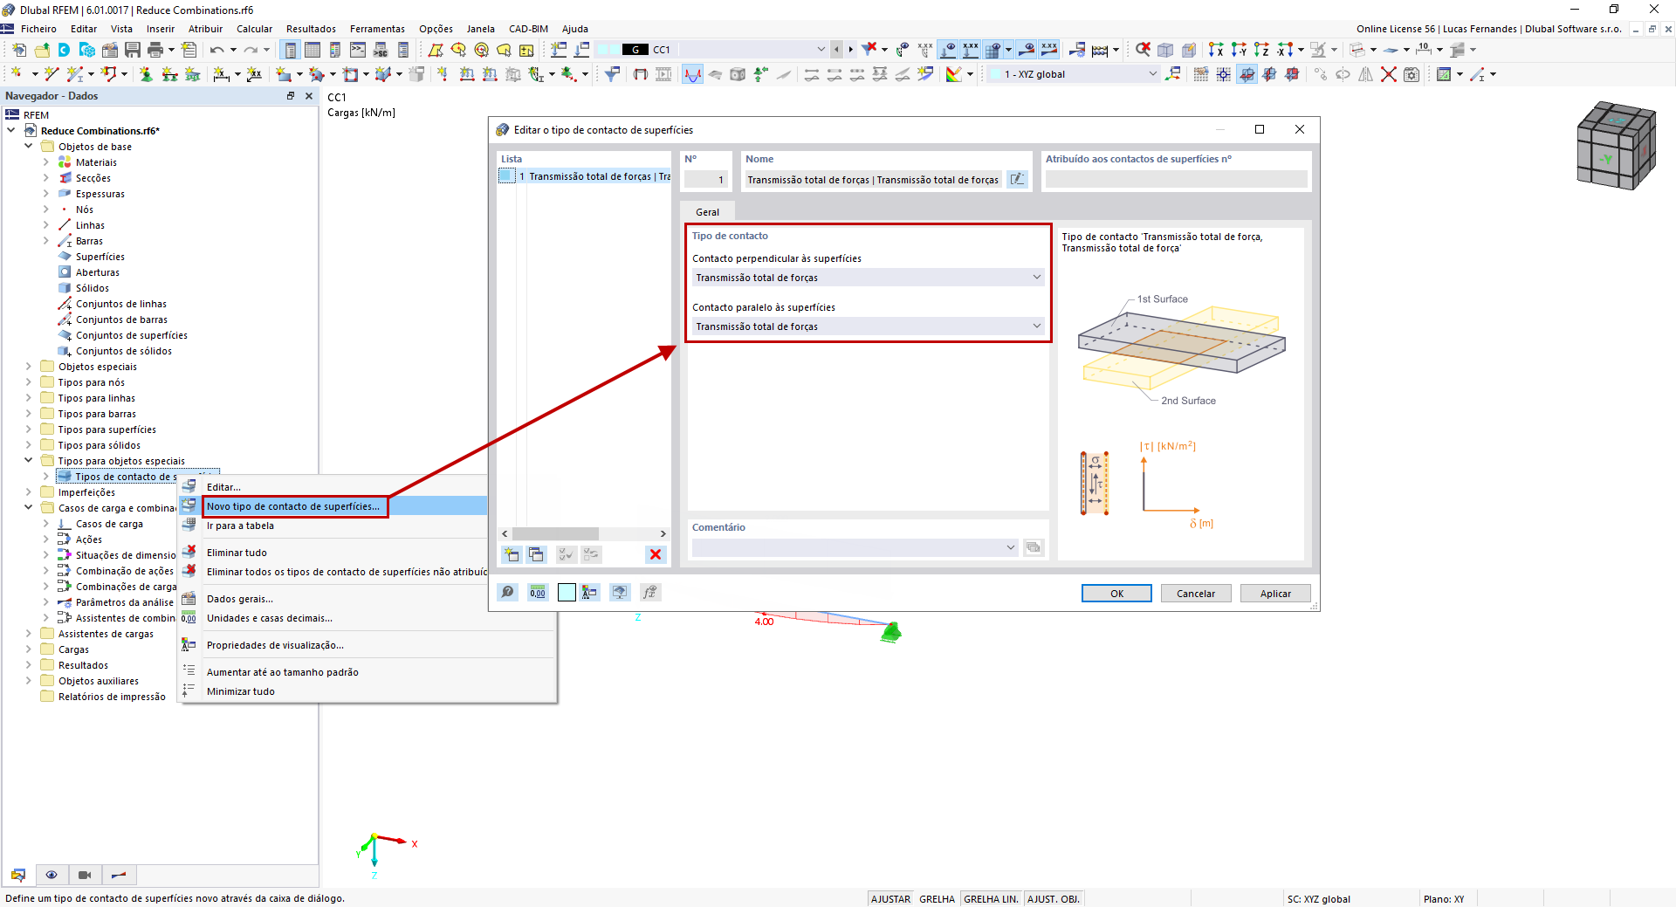The image size is (1676, 907).
Task: Toggle GRELHA LIN. in status bar
Action: point(991,899)
